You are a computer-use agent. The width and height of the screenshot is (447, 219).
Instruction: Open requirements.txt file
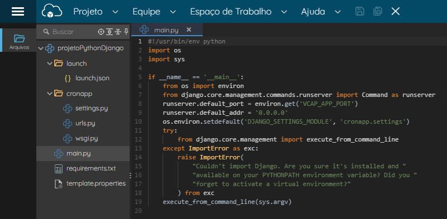coord(91,168)
